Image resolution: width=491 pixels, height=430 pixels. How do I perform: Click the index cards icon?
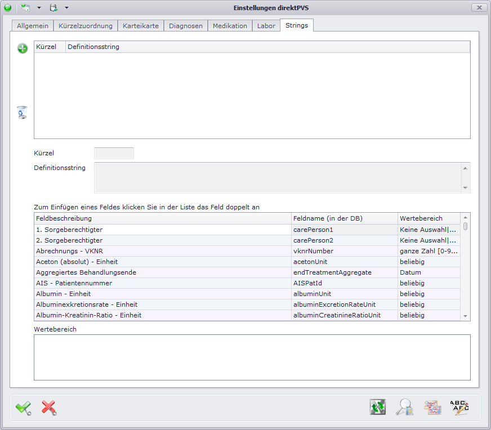(x=432, y=407)
